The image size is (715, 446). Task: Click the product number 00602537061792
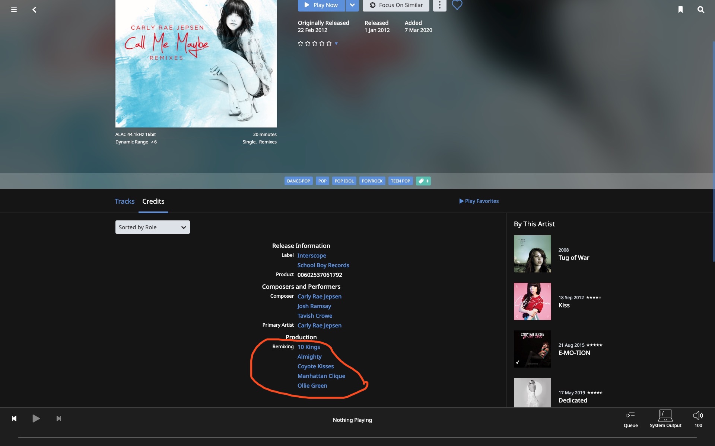tap(320, 275)
